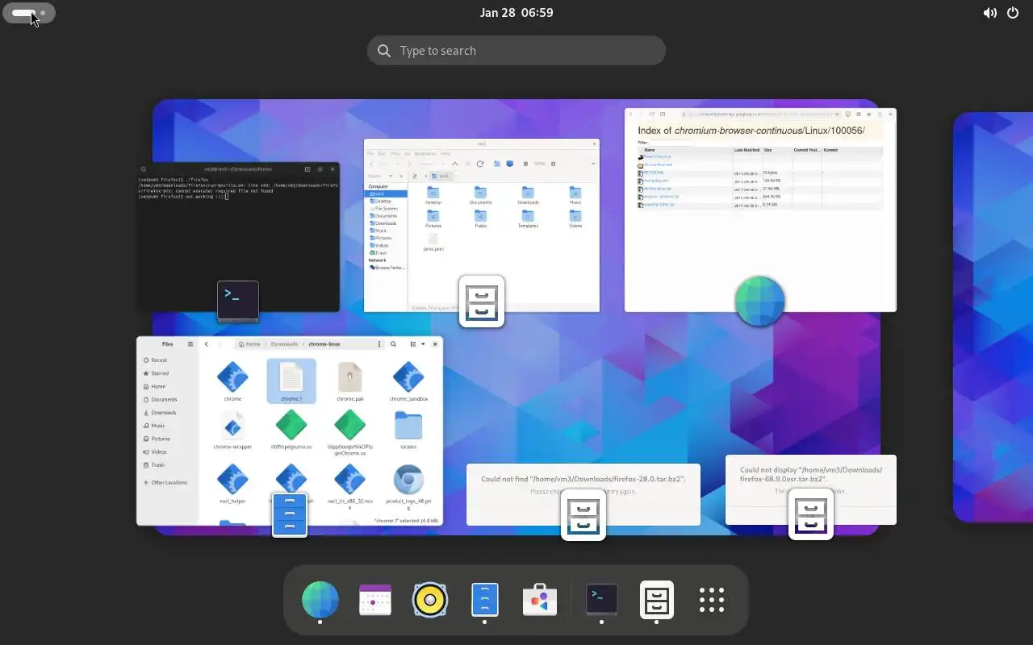Launch Software store from the dock

pos(539,600)
